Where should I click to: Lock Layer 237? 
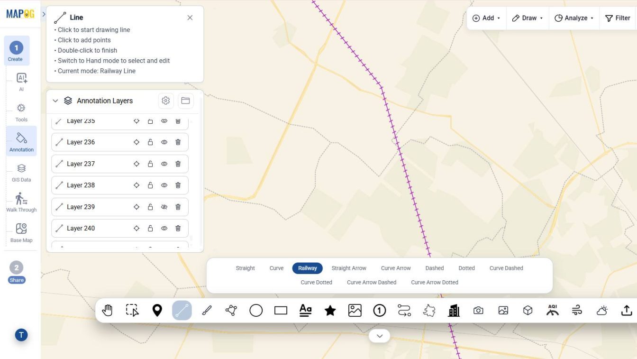[x=150, y=164]
